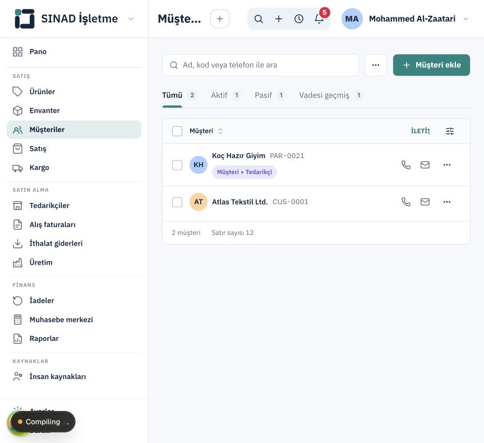Screen dimensions: 484x443
Task: Click the Müşteri + Tedarikçi tag
Action: point(245,172)
